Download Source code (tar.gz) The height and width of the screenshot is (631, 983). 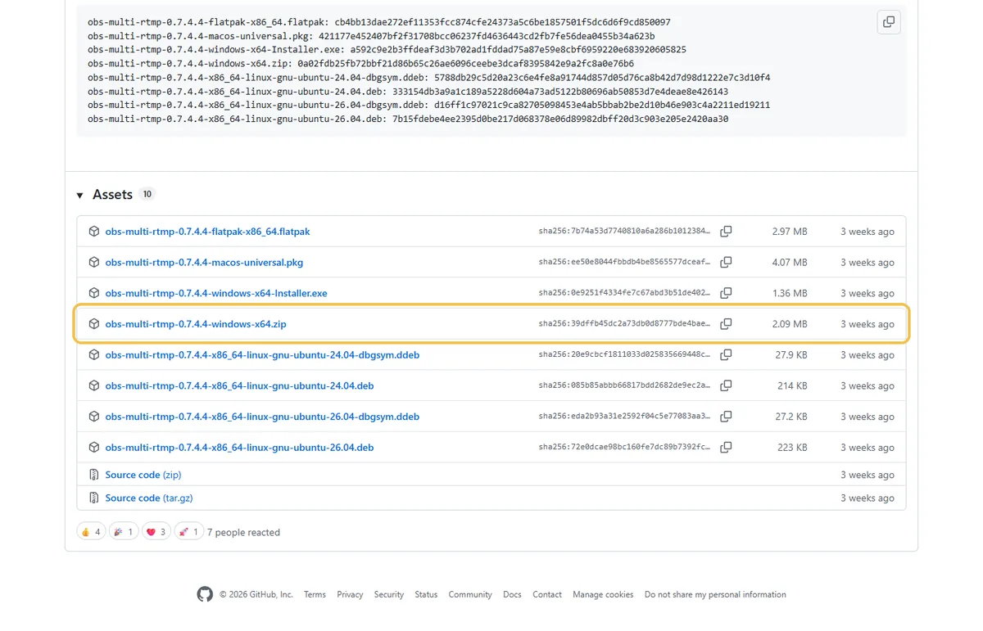pos(149,498)
